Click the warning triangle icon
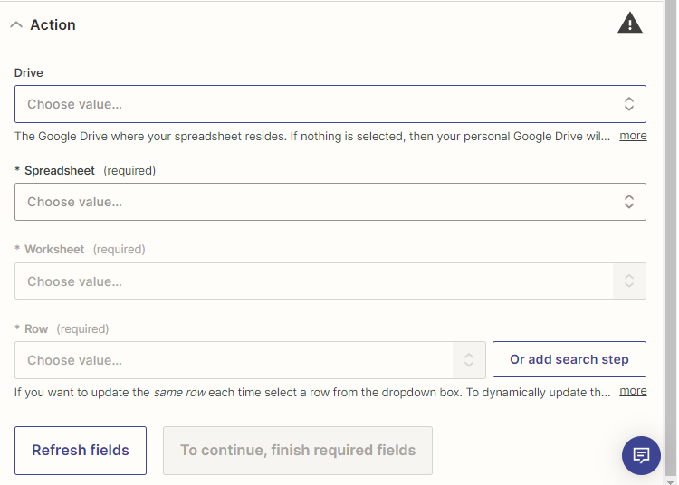 [x=629, y=24]
